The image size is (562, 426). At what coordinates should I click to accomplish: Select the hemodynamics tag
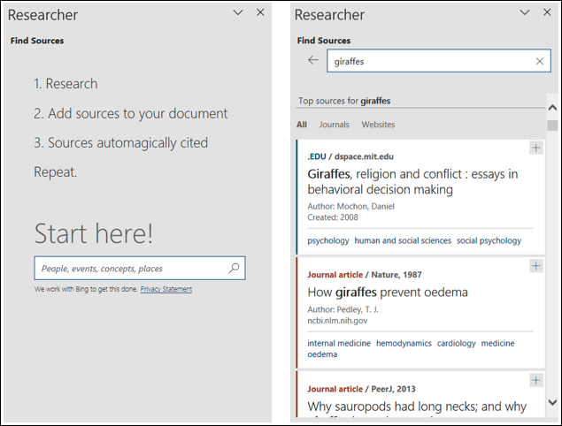404,343
